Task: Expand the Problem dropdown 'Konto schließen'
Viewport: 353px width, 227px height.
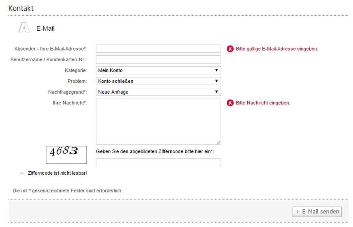Action: click(x=158, y=81)
